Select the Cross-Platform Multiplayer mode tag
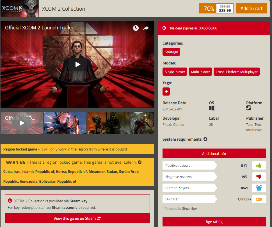This screenshot has width=272, height=227. point(237,72)
